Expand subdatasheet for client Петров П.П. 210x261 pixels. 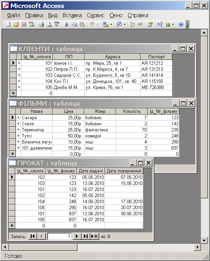point(19,69)
